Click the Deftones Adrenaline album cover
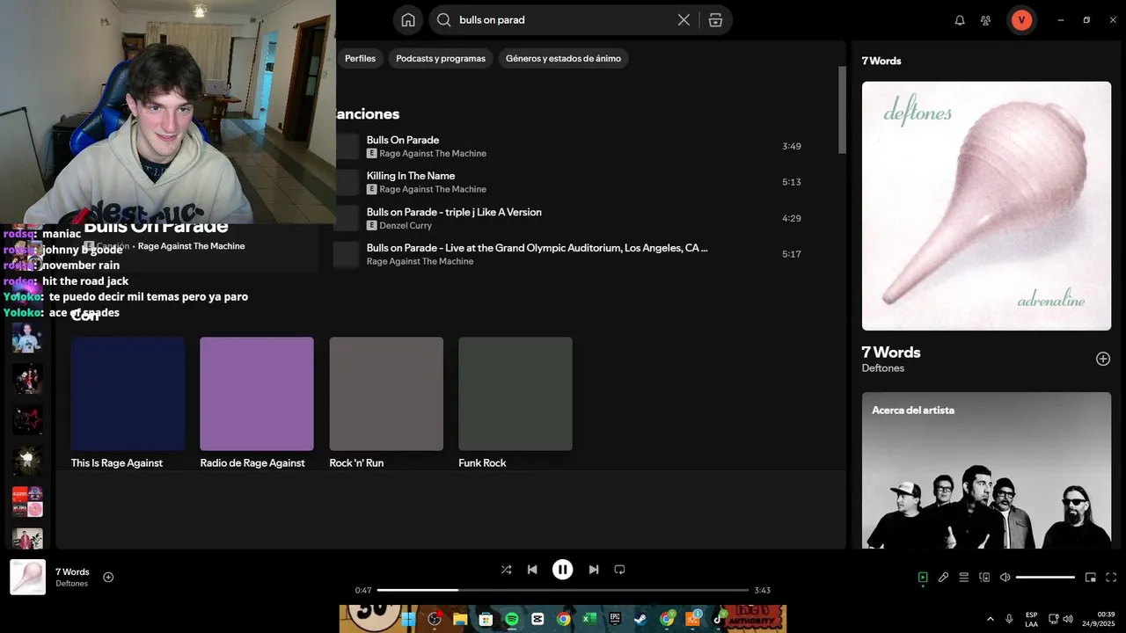 click(x=986, y=206)
